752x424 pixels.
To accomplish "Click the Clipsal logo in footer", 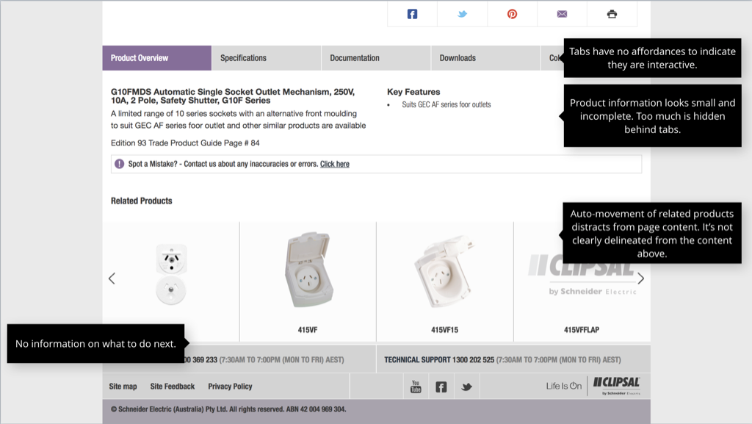I will [x=616, y=385].
